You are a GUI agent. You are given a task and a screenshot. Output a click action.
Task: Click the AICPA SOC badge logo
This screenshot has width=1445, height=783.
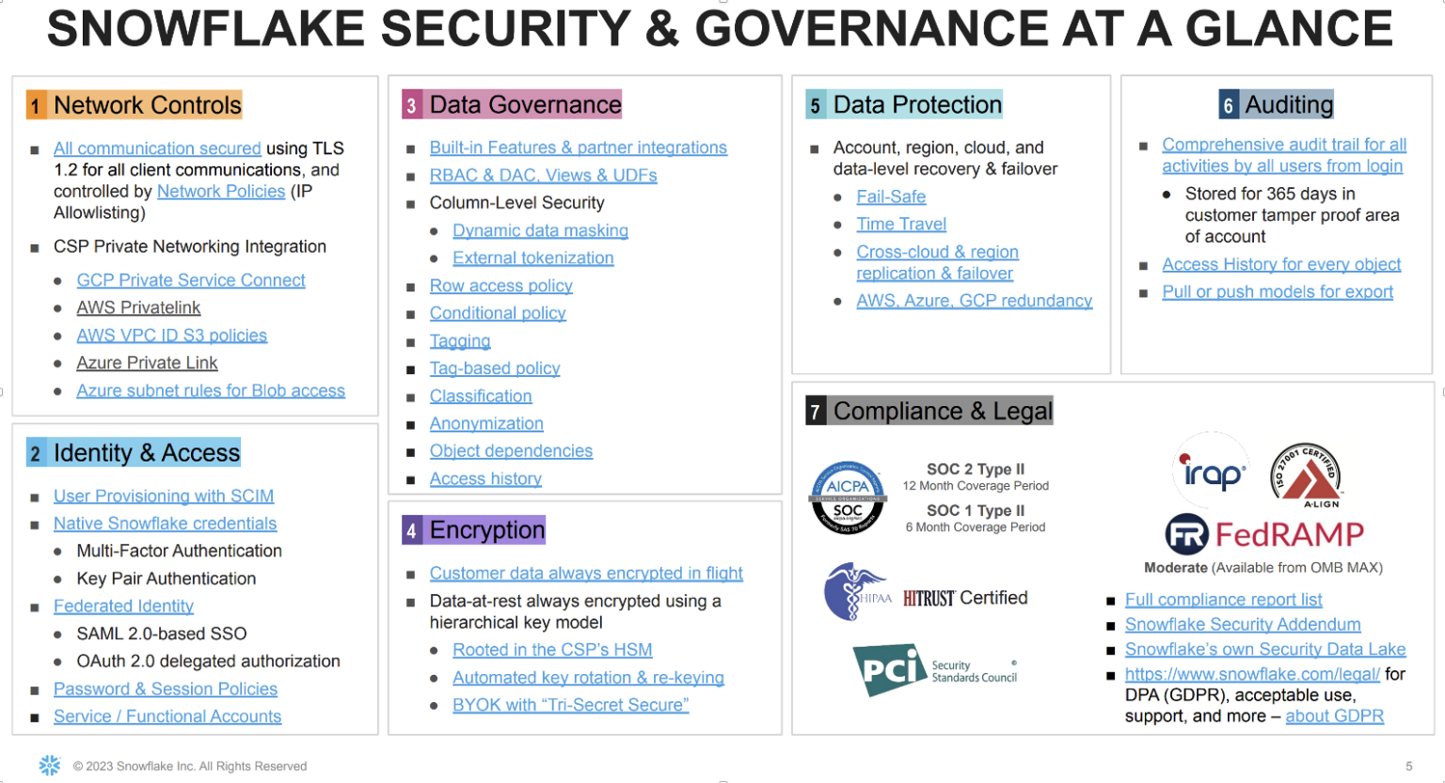point(848,498)
